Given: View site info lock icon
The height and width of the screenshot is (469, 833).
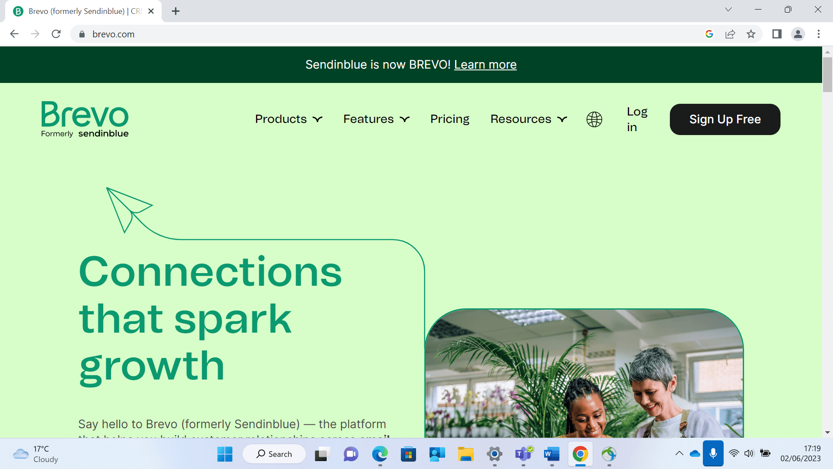Looking at the screenshot, I should tap(82, 34).
